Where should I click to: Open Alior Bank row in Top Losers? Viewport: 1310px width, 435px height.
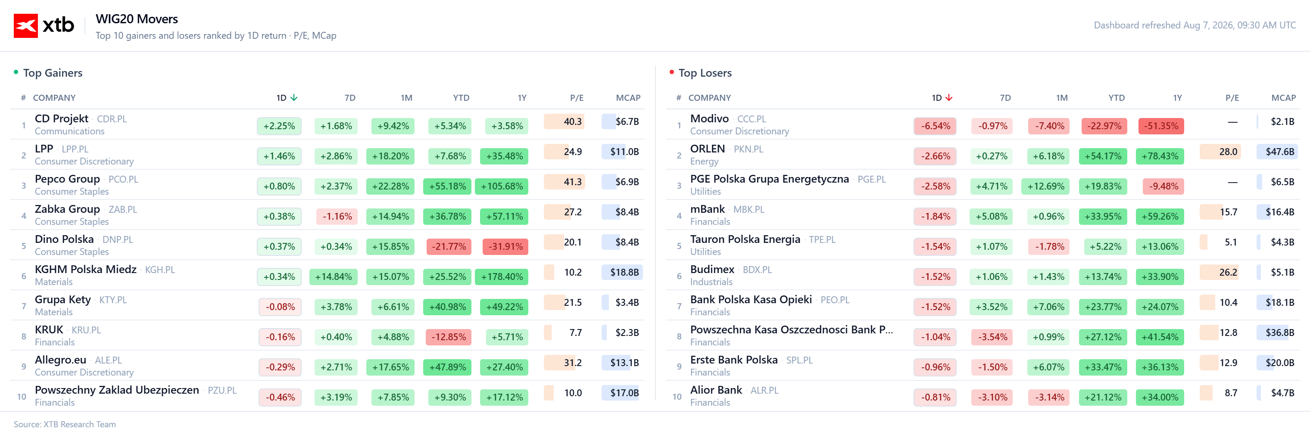pos(982,396)
